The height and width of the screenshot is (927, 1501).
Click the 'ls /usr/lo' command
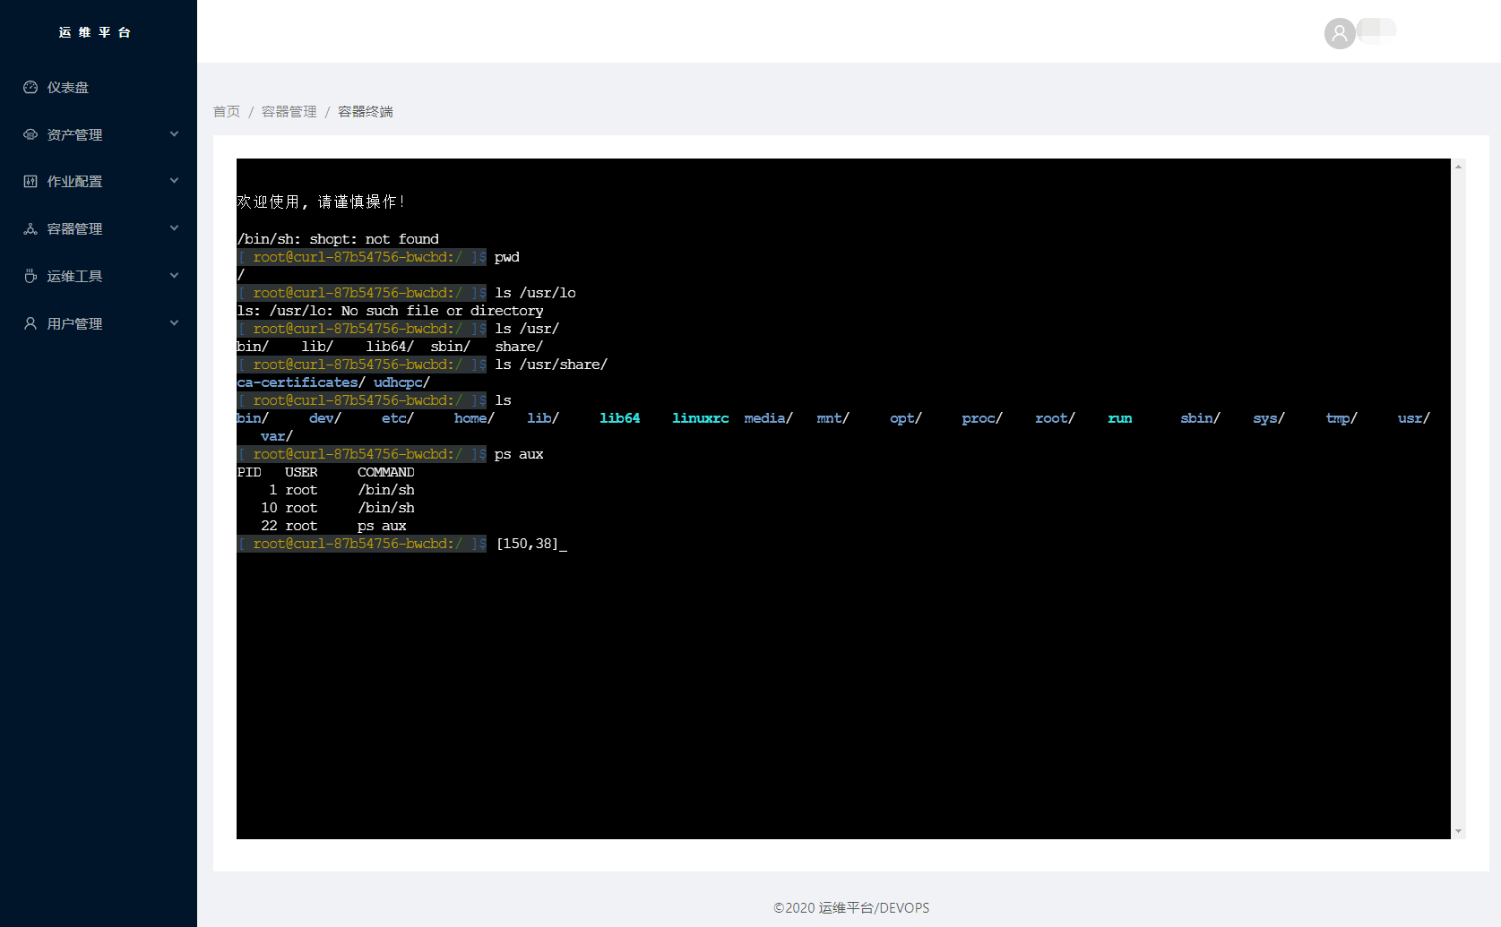click(x=535, y=293)
